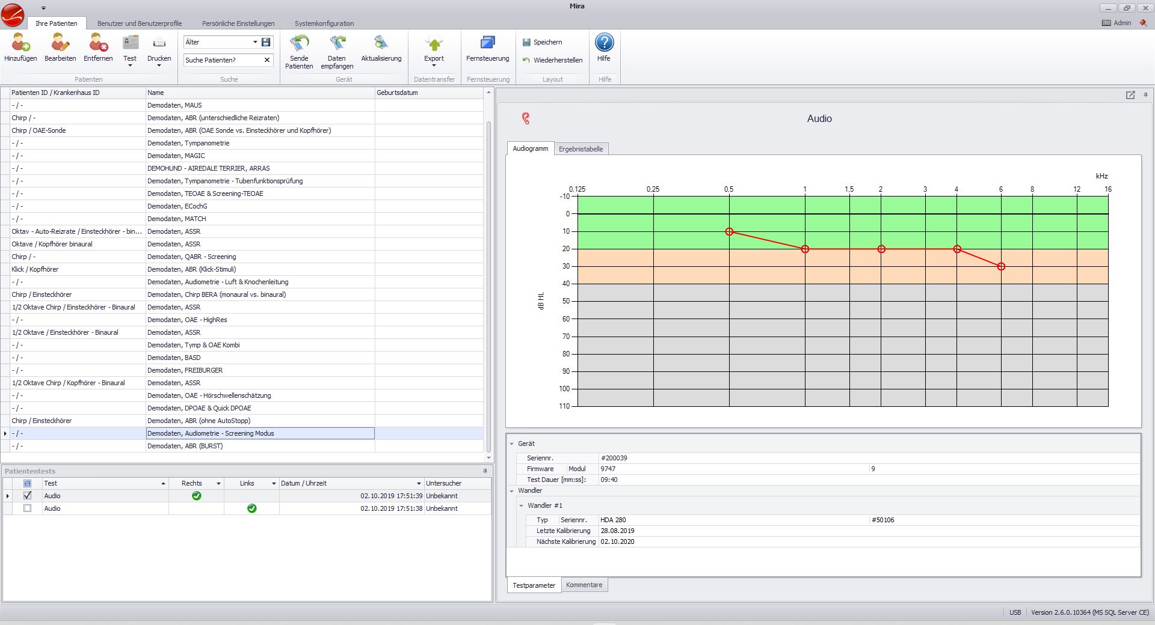
Task: Open the Alter search criteria dropdown
Action: (255, 42)
